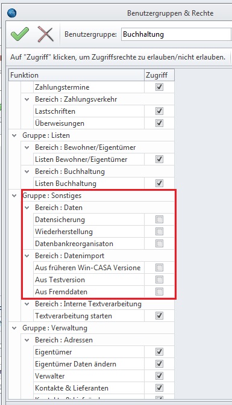Uncheck access for Zahlungstermine

(x=159, y=87)
